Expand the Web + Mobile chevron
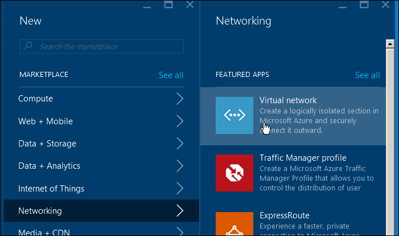Viewport: 399px width, 236px height. click(180, 121)
